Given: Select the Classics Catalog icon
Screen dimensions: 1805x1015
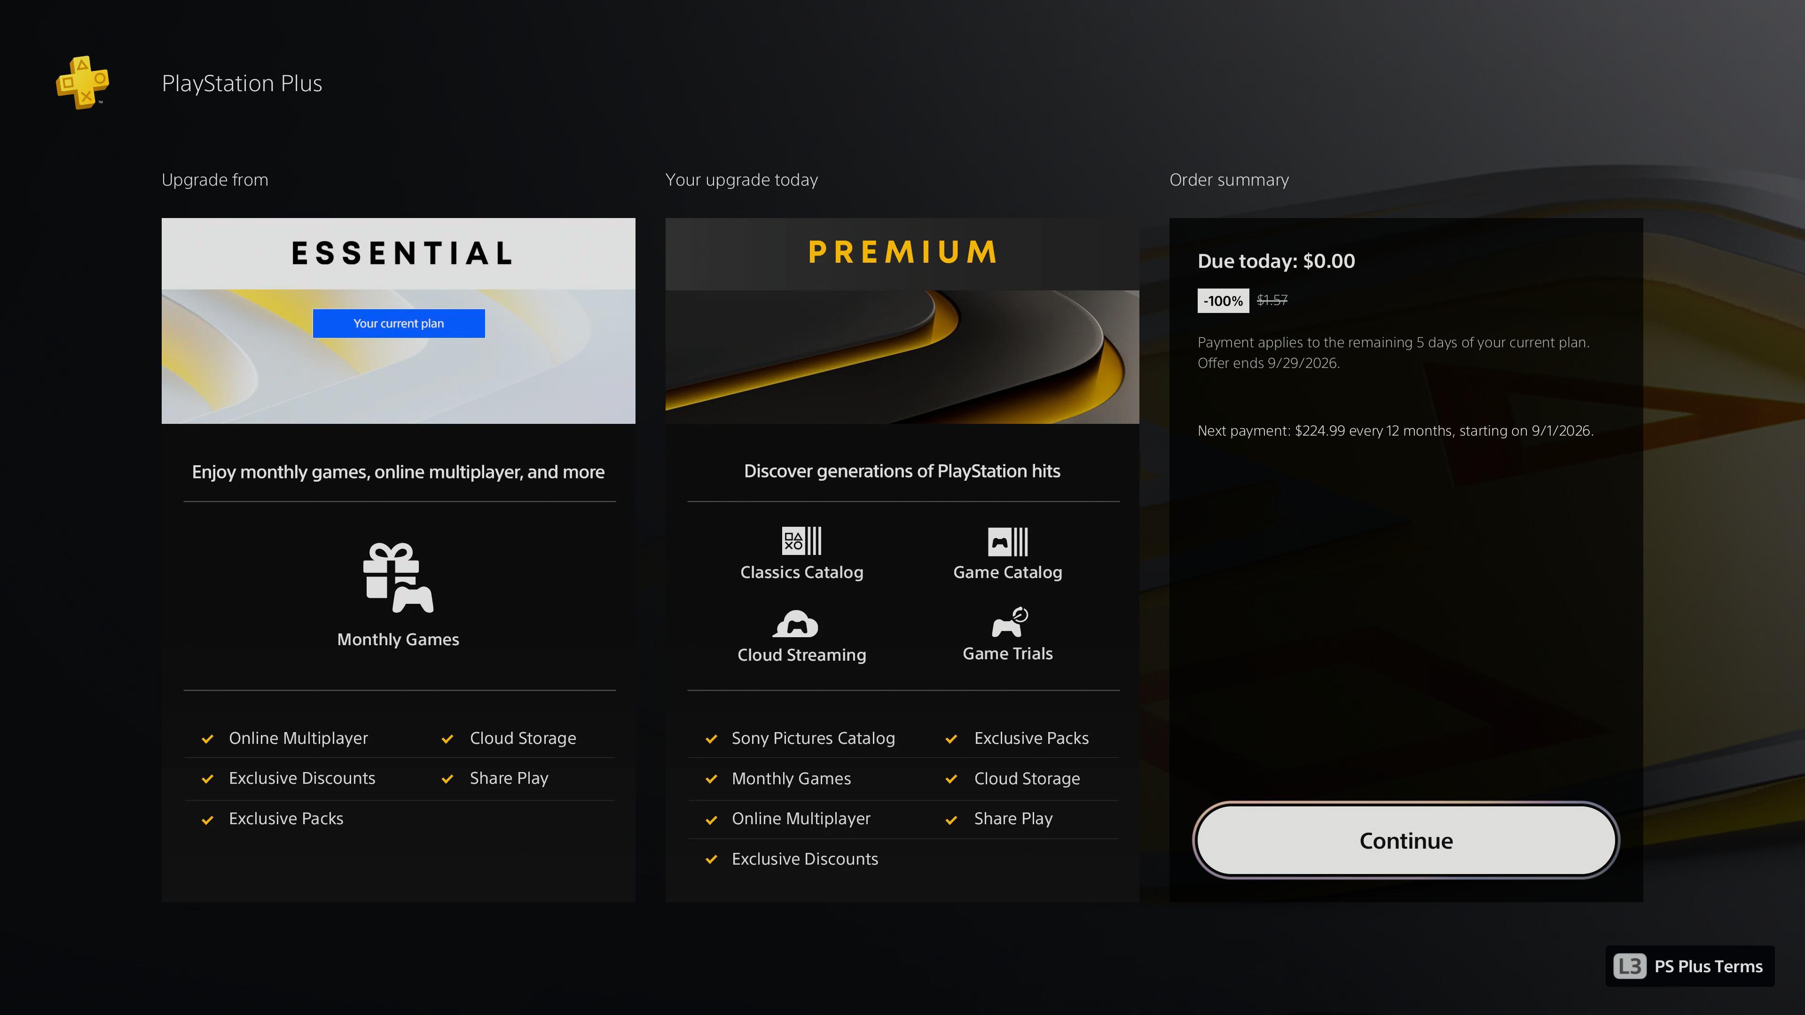Looking at the screenshot, I should pyautogui.click(x=801, y=541).
